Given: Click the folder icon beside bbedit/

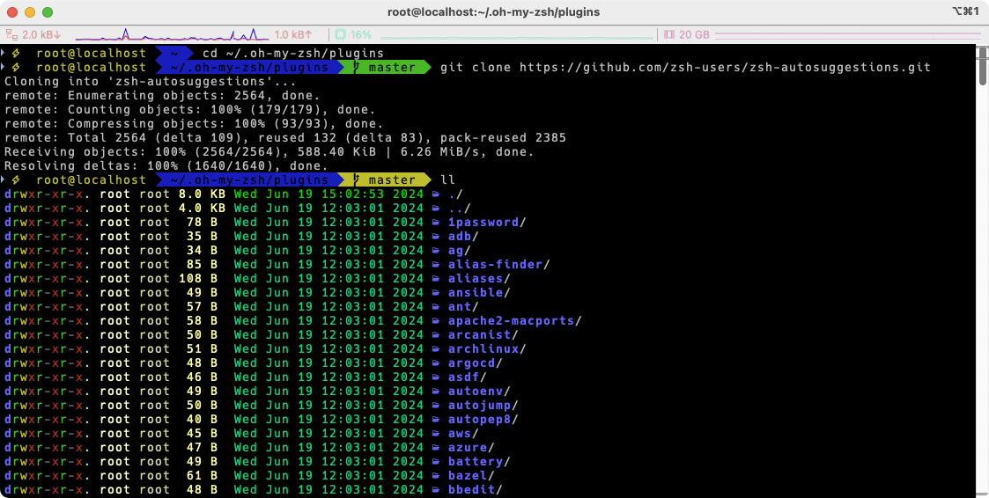Looking at the screenshot, I should coord(436,490).
